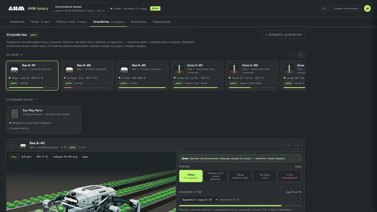The image size is (377, 212).
Task: Click the Bee B-02 robot card icon
Action: tap(69, 69)
